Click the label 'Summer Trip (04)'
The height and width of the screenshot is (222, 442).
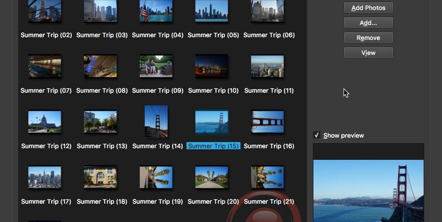point(158,35)
